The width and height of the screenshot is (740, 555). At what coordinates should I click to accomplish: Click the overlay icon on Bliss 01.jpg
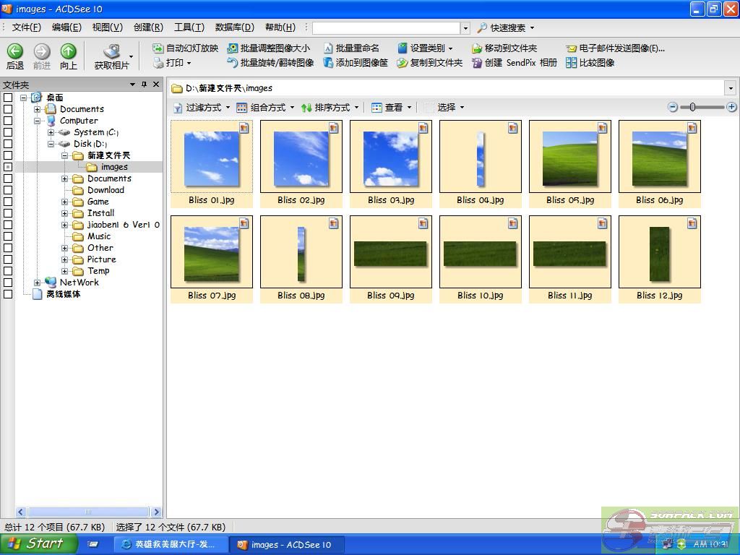pyautogui.click(x=244, y=127)
